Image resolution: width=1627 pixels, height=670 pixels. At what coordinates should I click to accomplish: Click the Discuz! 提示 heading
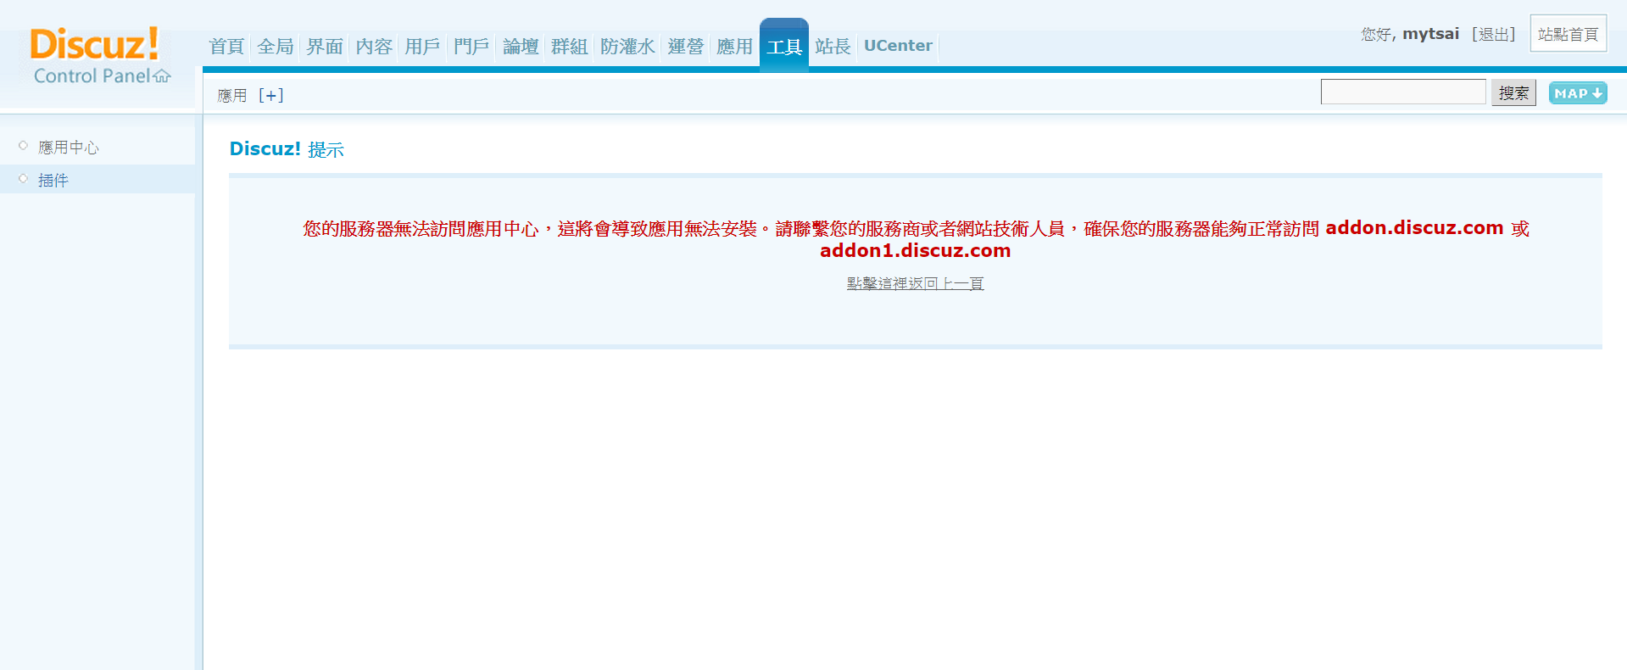point(287,149)
